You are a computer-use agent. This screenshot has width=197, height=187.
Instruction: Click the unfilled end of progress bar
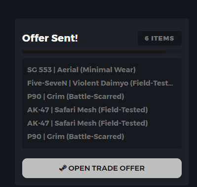pyautogui.click(x=174, y=52)
